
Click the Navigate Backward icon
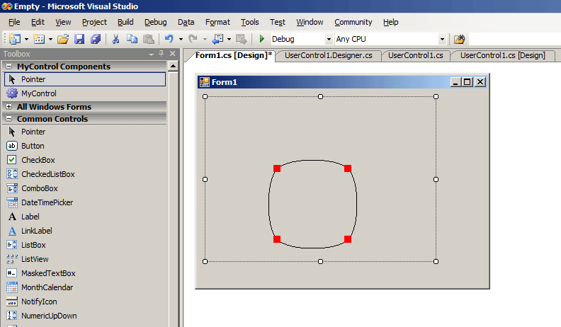click(217, 39)
